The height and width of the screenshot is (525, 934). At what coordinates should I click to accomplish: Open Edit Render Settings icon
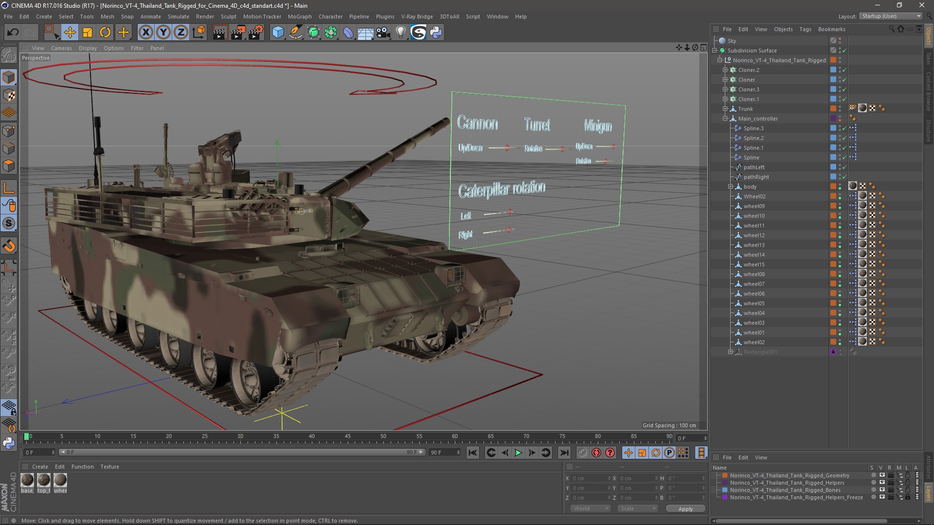pos(256,33)
